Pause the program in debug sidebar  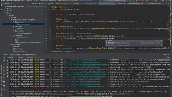pyautogui.click(x=4, y=68)
